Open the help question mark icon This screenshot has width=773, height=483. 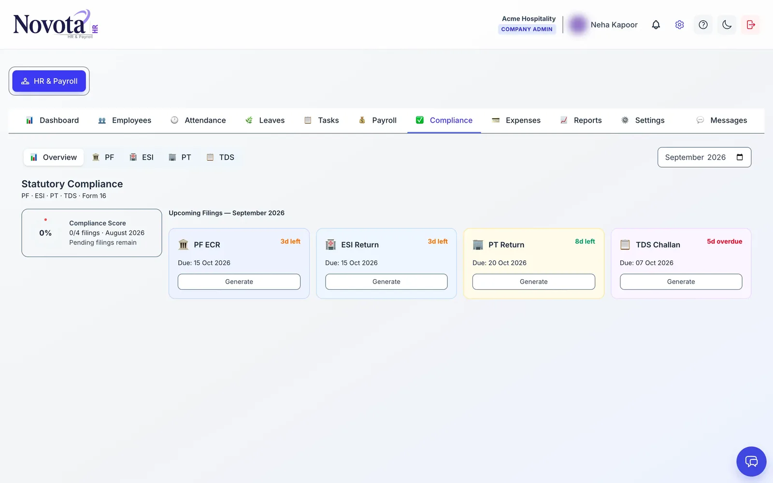[703, 25]
